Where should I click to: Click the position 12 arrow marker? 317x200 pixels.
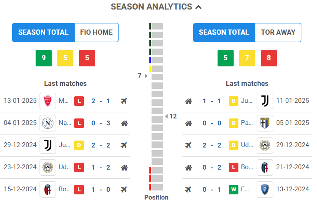pyautogui.click(x=166, y=116)
